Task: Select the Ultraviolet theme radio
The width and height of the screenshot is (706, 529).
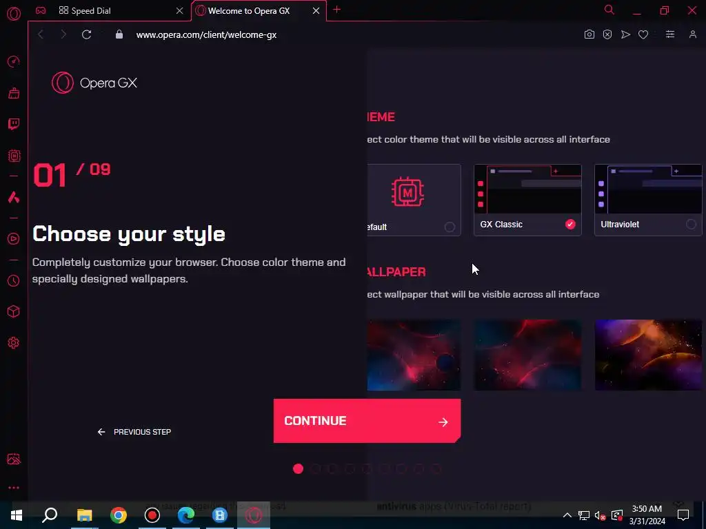Action: point(691,224)
